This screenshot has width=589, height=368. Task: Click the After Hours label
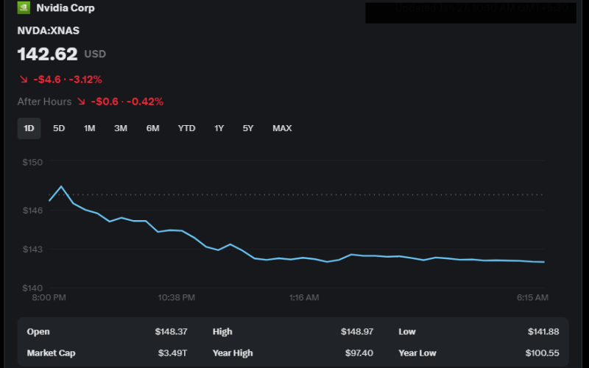tap(44, 102)
